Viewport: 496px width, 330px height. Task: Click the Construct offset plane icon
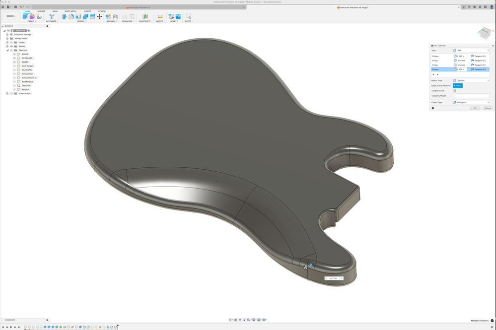click(145, 16)
